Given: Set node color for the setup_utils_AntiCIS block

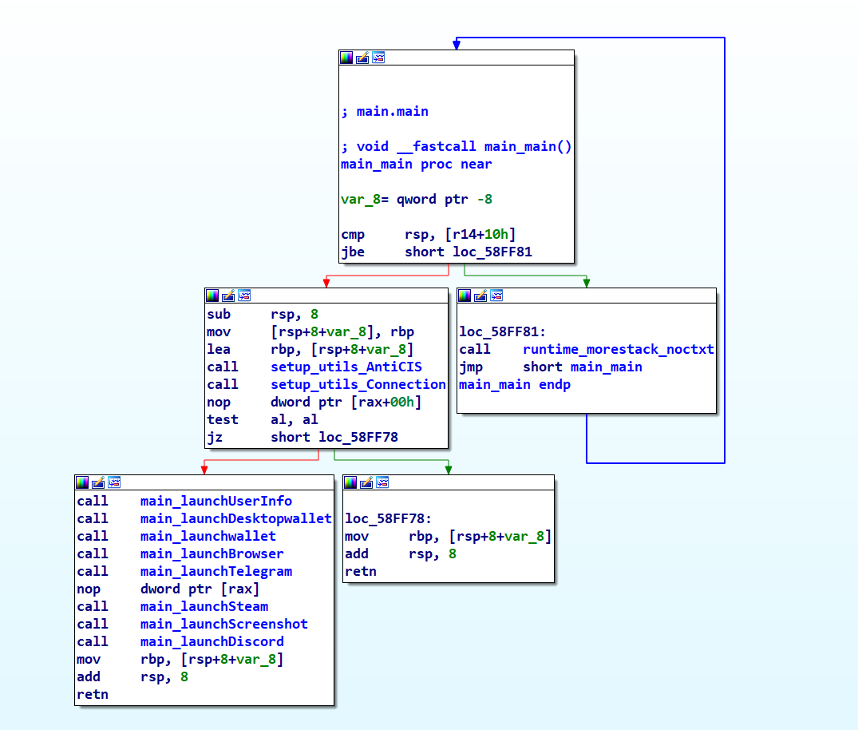Looking at the screenshot, I should [x=212, y=296].
